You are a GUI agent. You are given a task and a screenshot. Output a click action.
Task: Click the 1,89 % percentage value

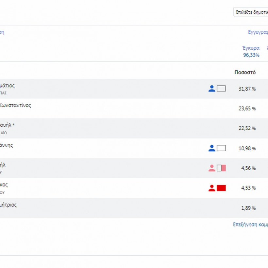tap(248, 208)
